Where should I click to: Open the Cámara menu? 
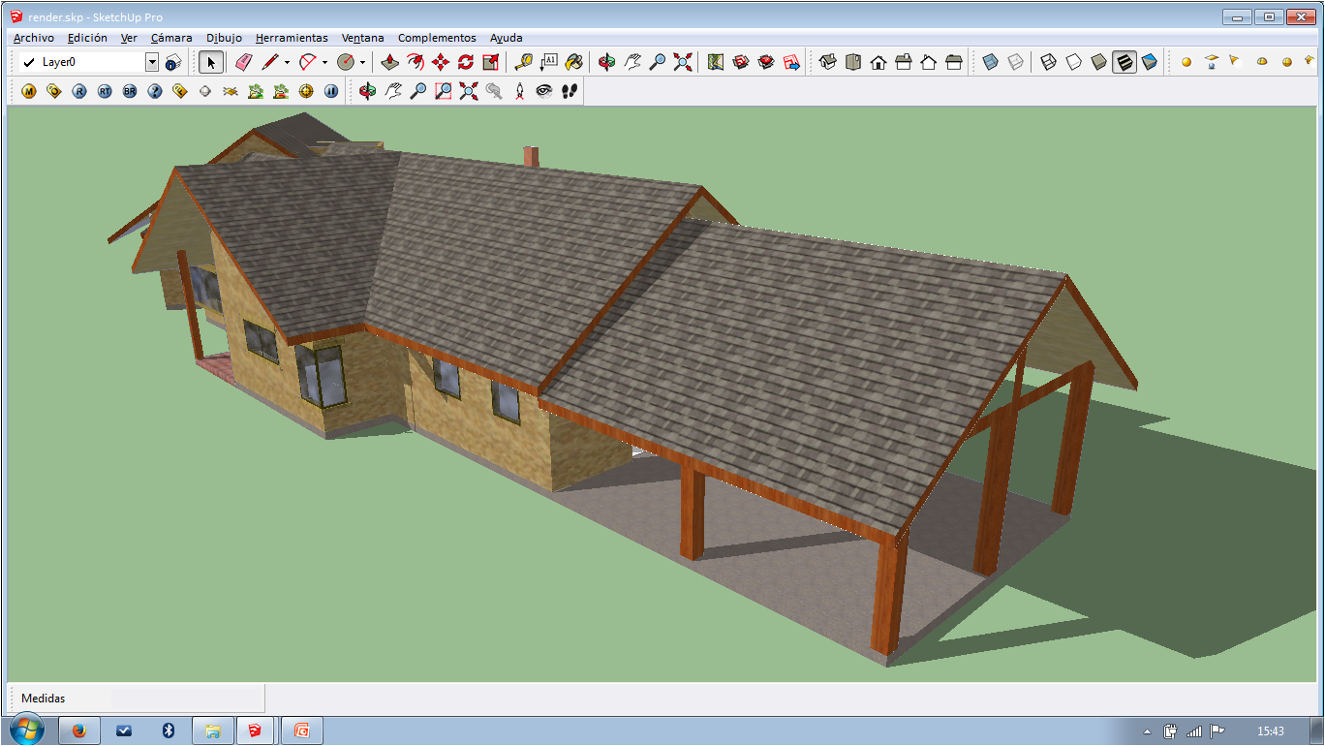coord(171,38)
